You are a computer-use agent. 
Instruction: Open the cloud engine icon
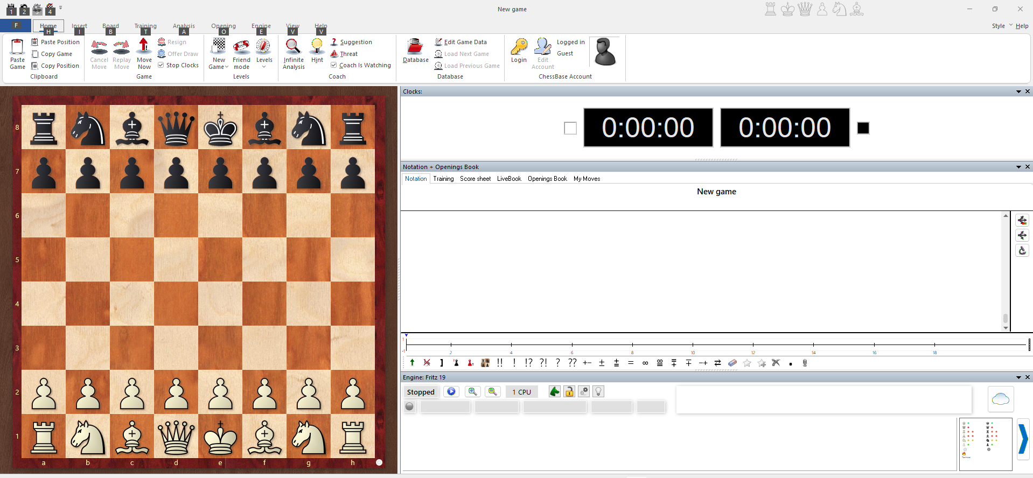coord(1001,399)
